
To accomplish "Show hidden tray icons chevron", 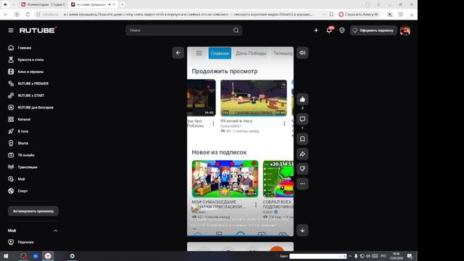I will [x=350, y=256].
